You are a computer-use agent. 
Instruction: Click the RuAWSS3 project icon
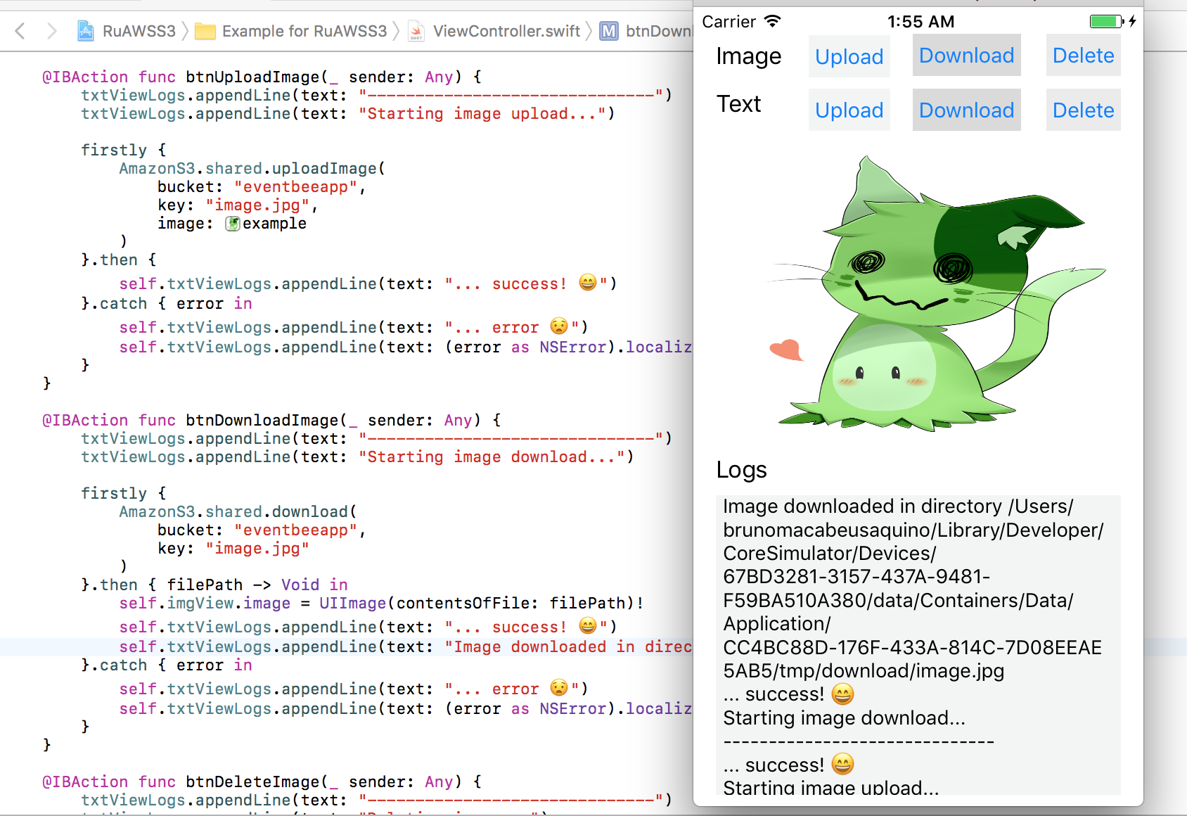coord(86,31)
